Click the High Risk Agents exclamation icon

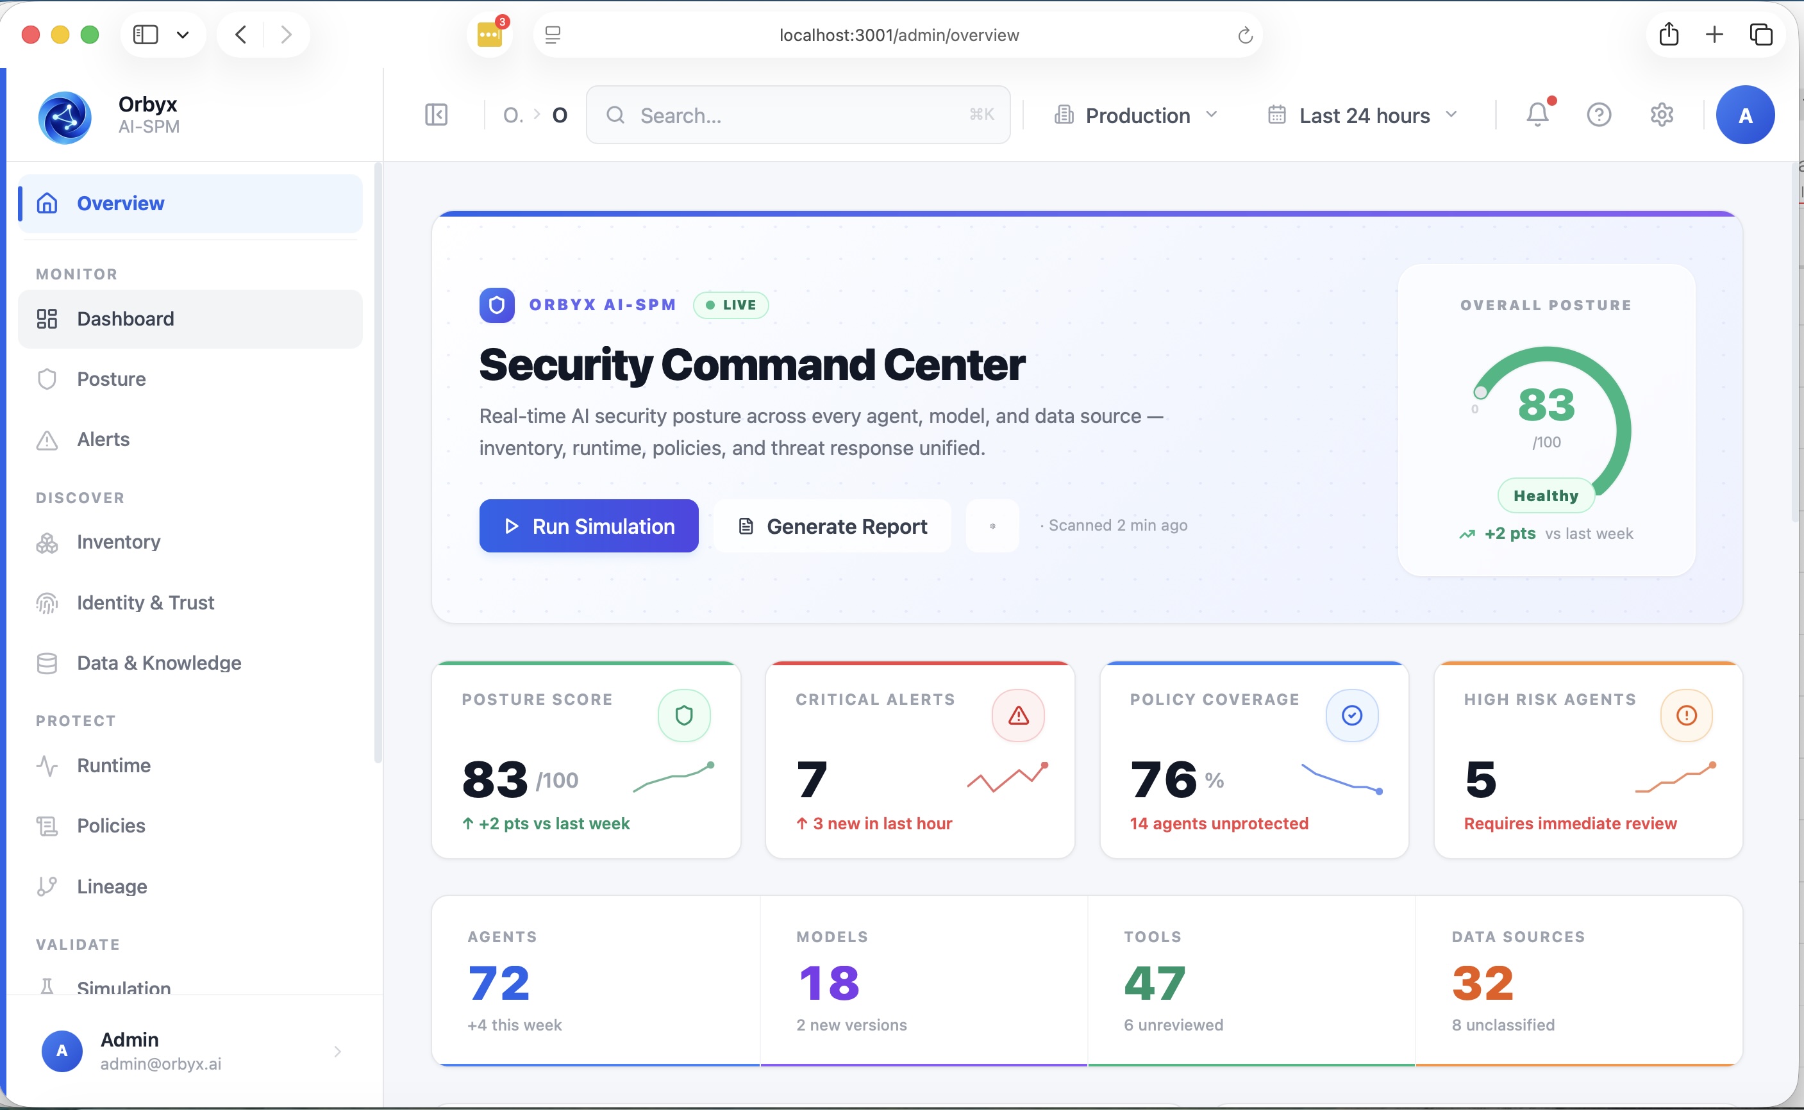click(1687, 715)
